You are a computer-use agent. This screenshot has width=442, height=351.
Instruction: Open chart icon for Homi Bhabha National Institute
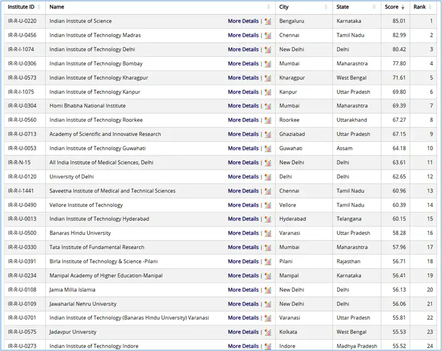[268, 106]
